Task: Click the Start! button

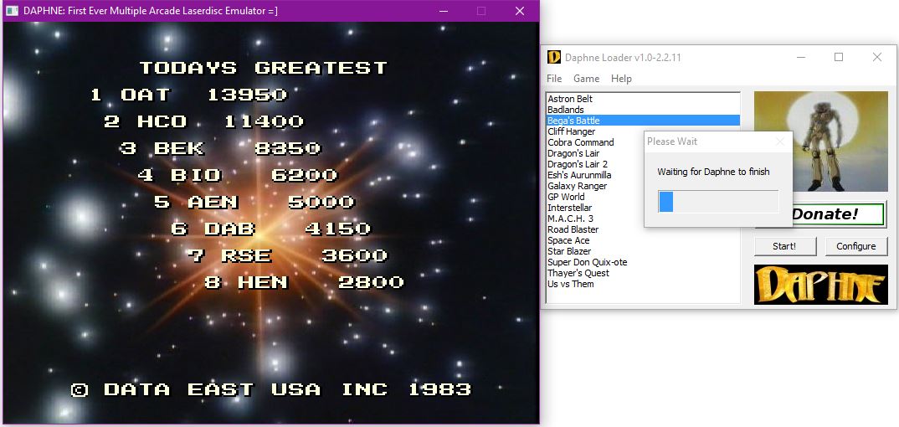Action: (x=784, y=246)
